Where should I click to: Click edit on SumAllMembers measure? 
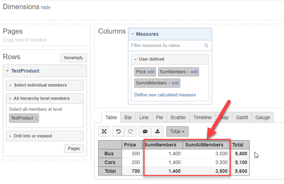pyautogui.click(x=175, y=83)
